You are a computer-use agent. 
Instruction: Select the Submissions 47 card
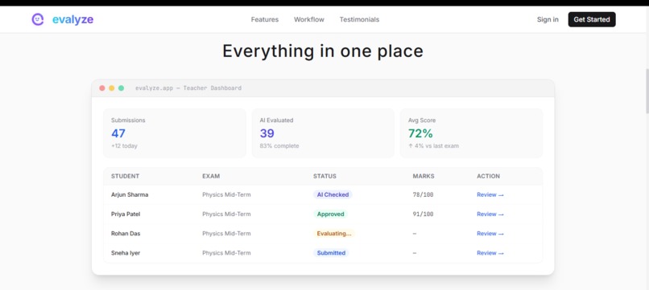(x=174, y=133)
